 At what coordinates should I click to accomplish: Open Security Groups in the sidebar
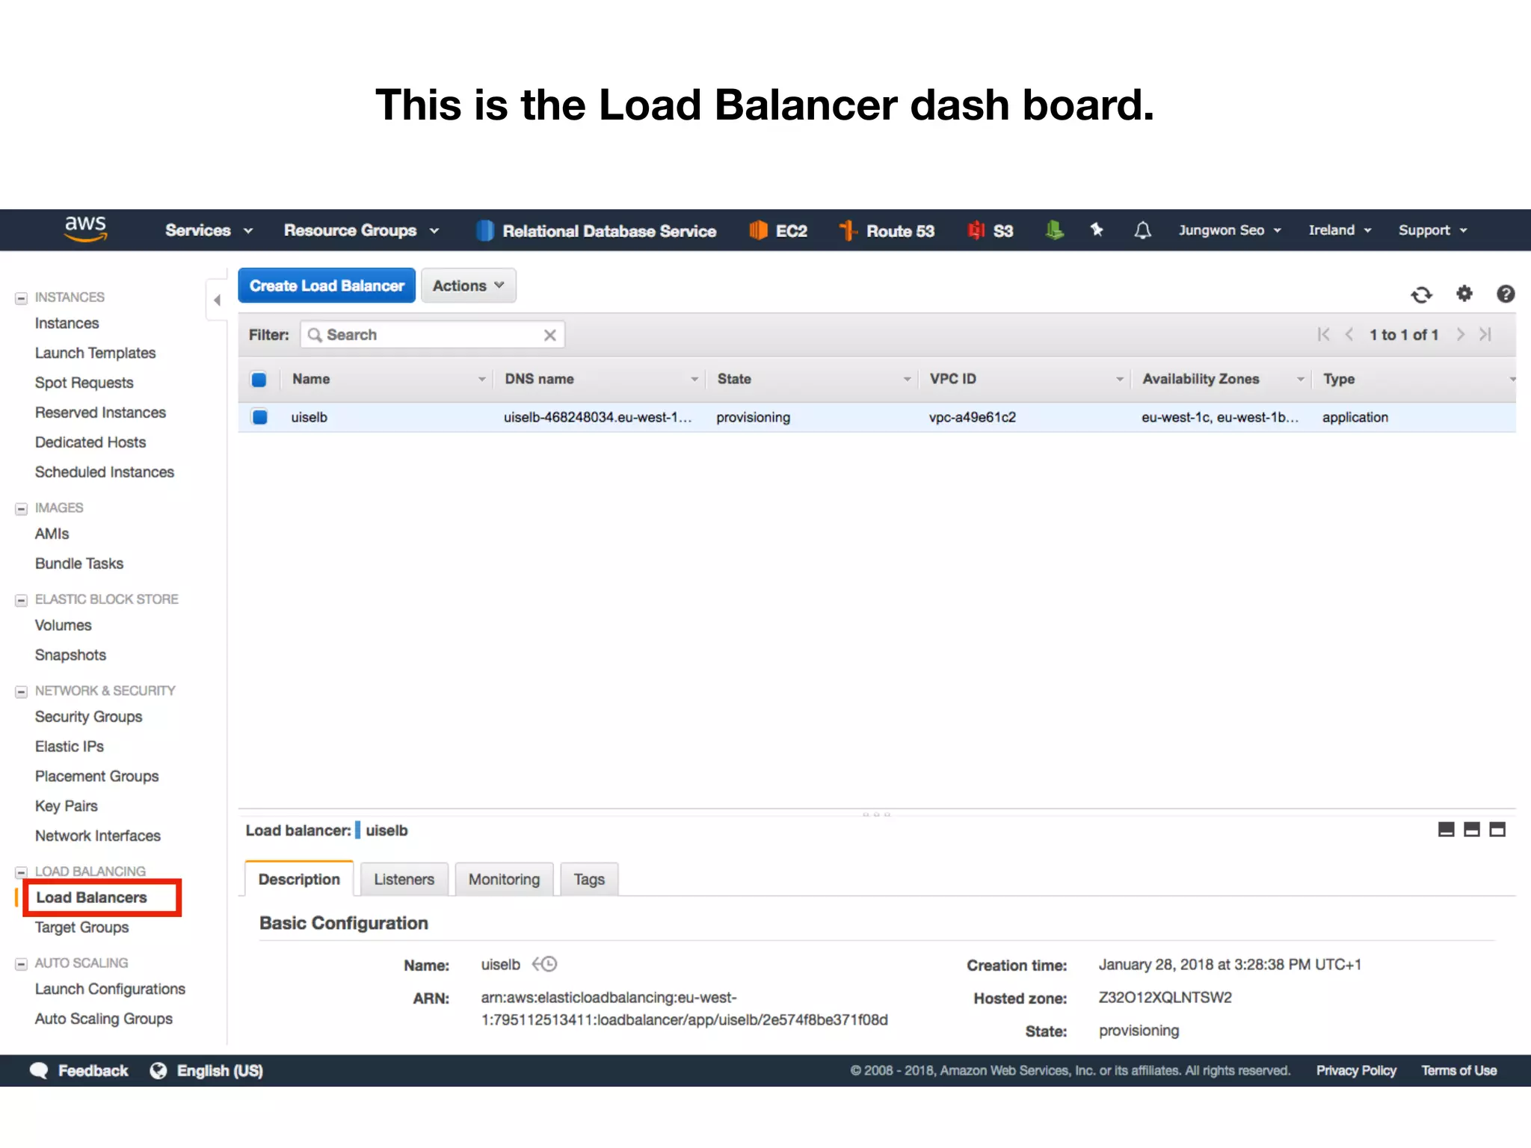[x=88, y=717]
